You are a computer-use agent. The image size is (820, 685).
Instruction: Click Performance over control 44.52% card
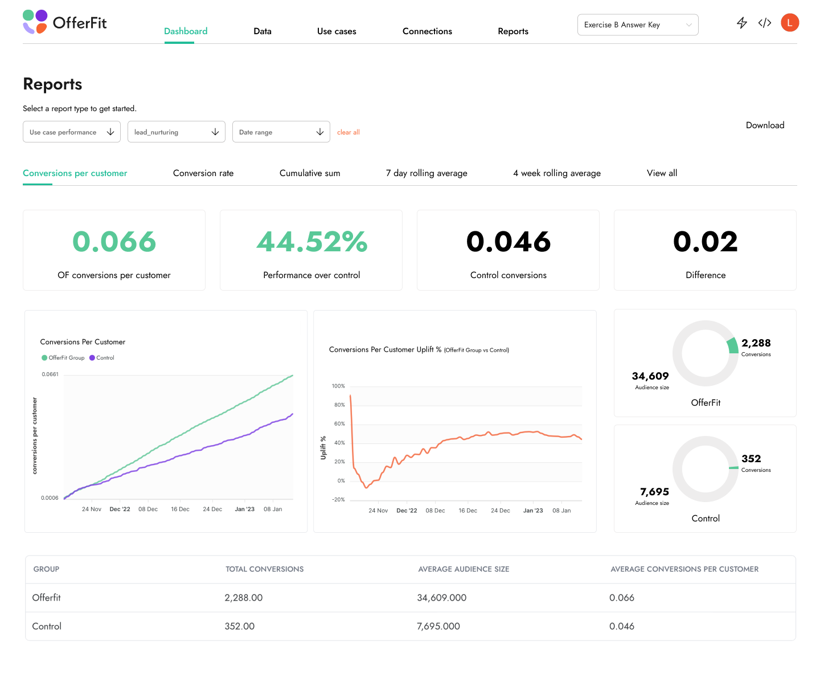(311, 250)
